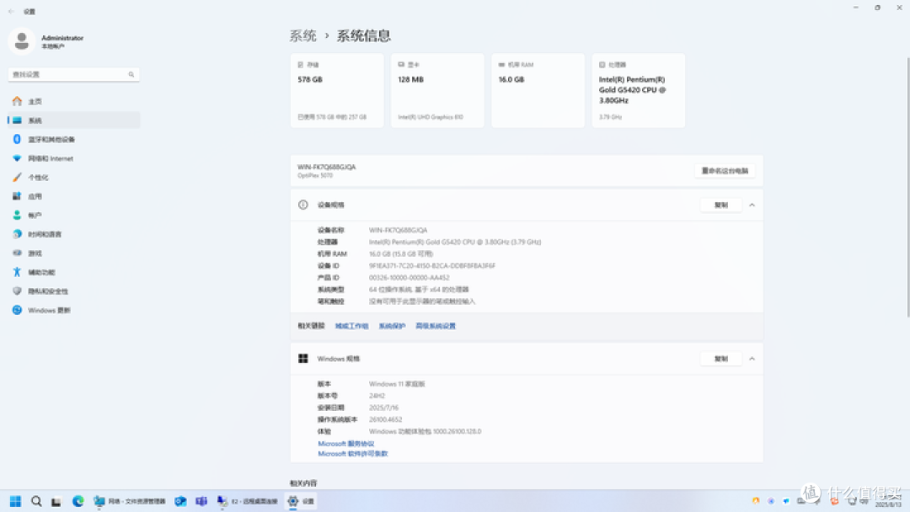Open 游戏 settings
This screenshot has width=910, height=512.
[x=73, y=253]
